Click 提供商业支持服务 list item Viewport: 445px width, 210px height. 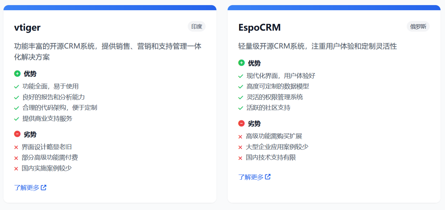coord(47,118)
